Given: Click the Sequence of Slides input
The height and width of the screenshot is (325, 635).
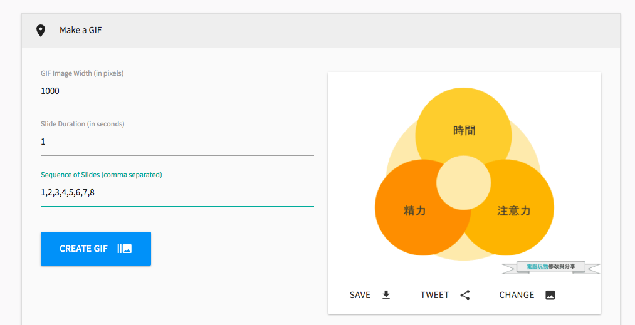Looking at the screenshot, I should (177, 193).
